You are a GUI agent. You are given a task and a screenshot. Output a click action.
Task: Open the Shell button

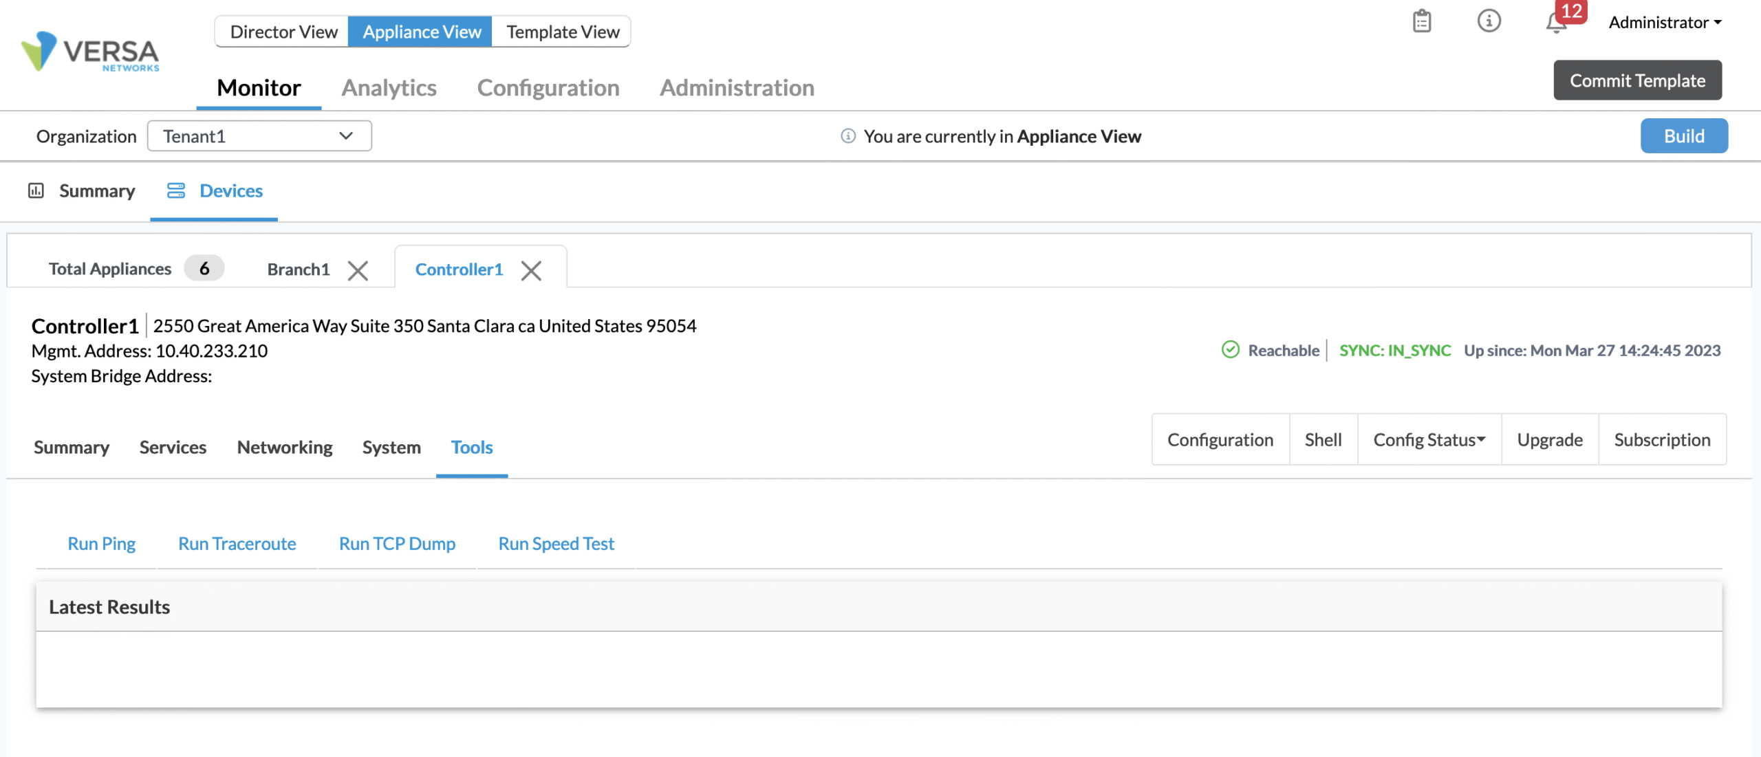coord(1323,440)
